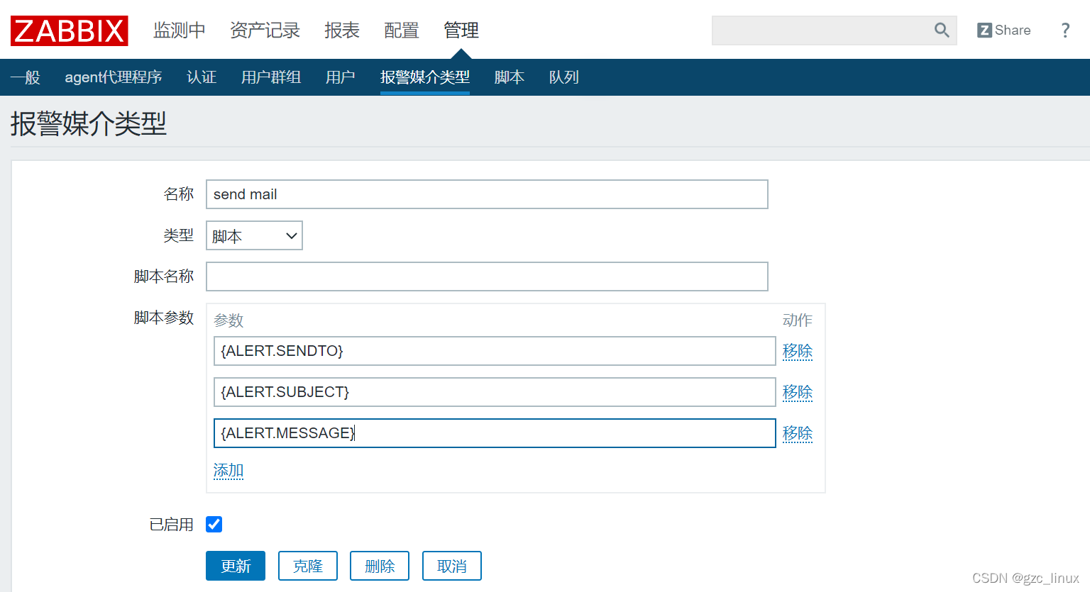Click the 更新 button
This screenshot has height=592, width=1090.
236,566
